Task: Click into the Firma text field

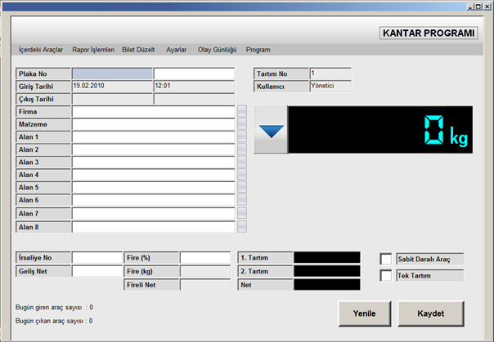Action: click(x=154, y=112)
